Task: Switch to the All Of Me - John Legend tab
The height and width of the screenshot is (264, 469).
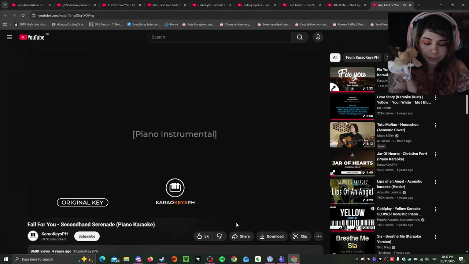Action: tap(347, 5)
